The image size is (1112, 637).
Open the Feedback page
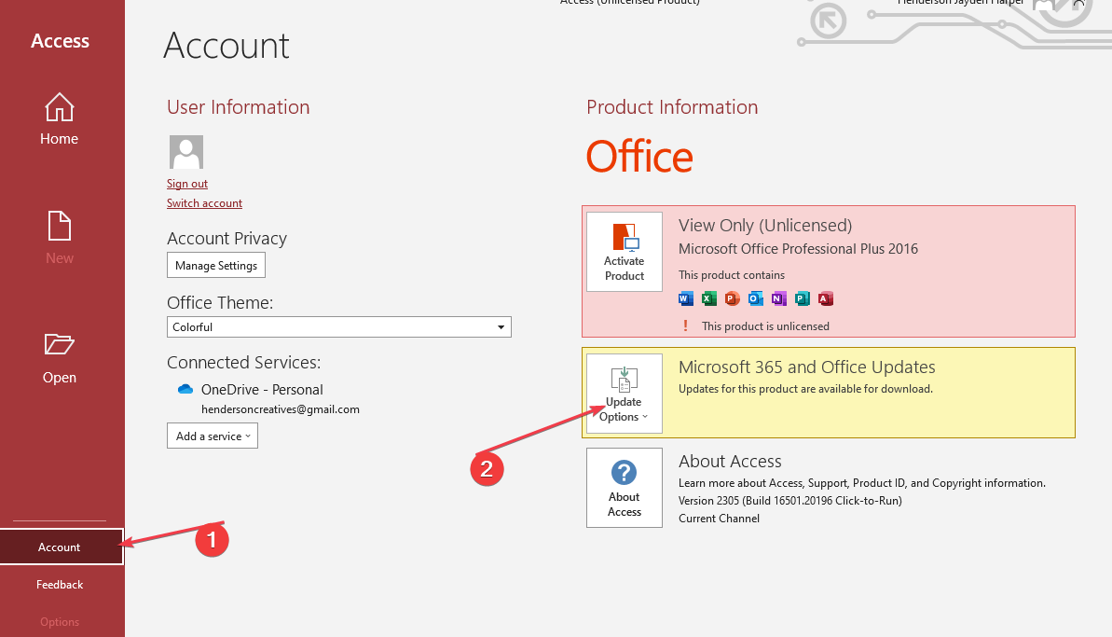[x=60, y=585]
